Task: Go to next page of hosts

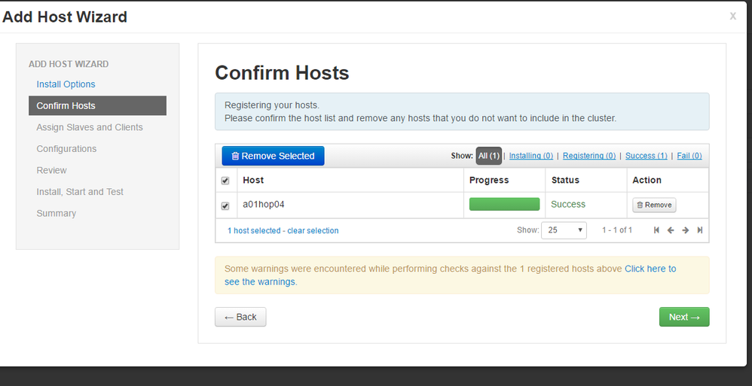Action: (686, 230)
